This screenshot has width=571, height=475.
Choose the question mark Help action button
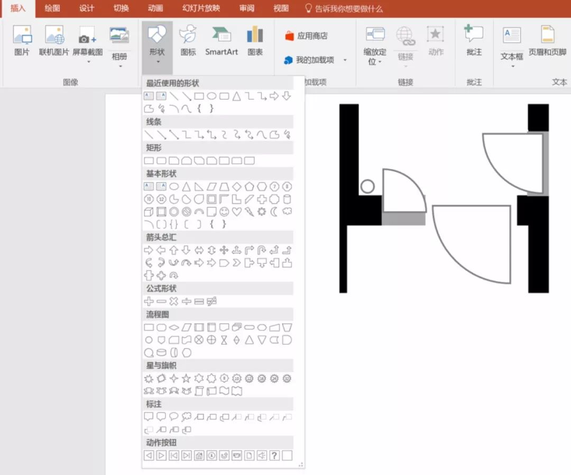[274, 455]
